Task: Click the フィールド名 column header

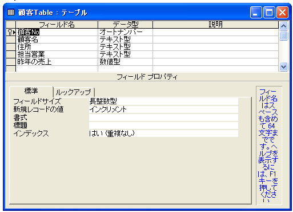Action: click(57, 25)
